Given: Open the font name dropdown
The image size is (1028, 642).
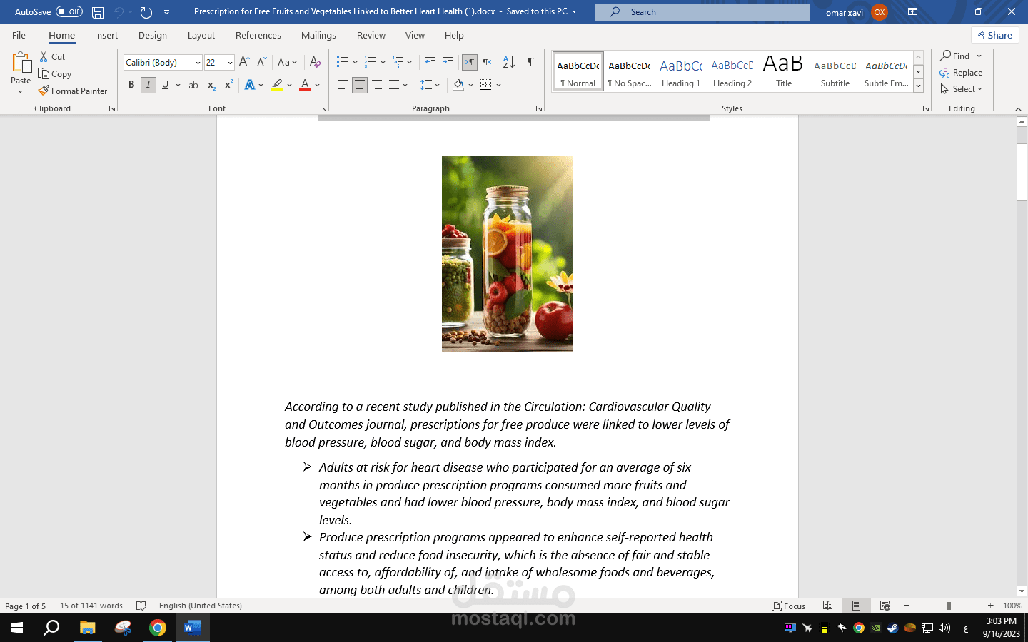Looking at the screenshot, I should [198, 63].
